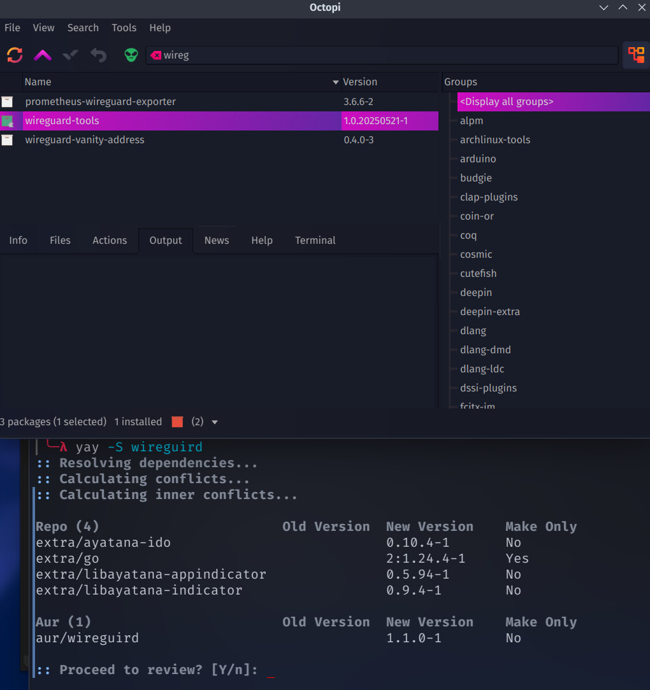This screenshot has width=650, height=690.
Task: Select the budgie group
Action: [476, 178]
